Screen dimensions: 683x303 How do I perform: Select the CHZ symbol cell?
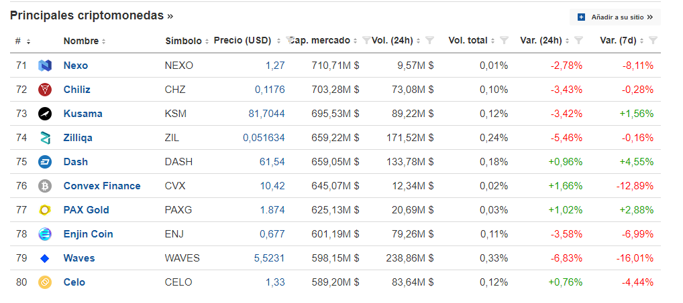click(175, 90)
